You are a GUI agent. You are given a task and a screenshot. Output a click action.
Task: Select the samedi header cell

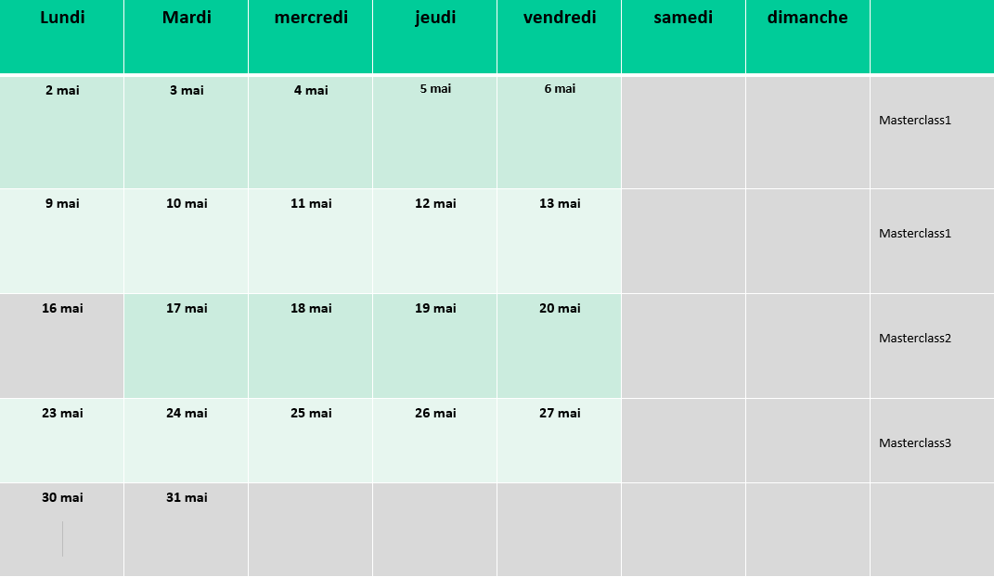coord(683,36)
